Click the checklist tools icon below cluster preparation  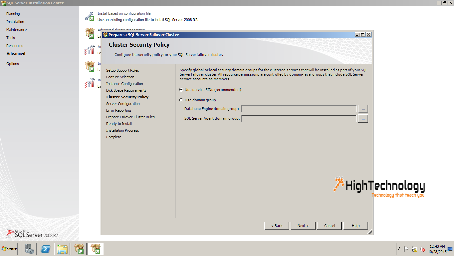(90, 50)
